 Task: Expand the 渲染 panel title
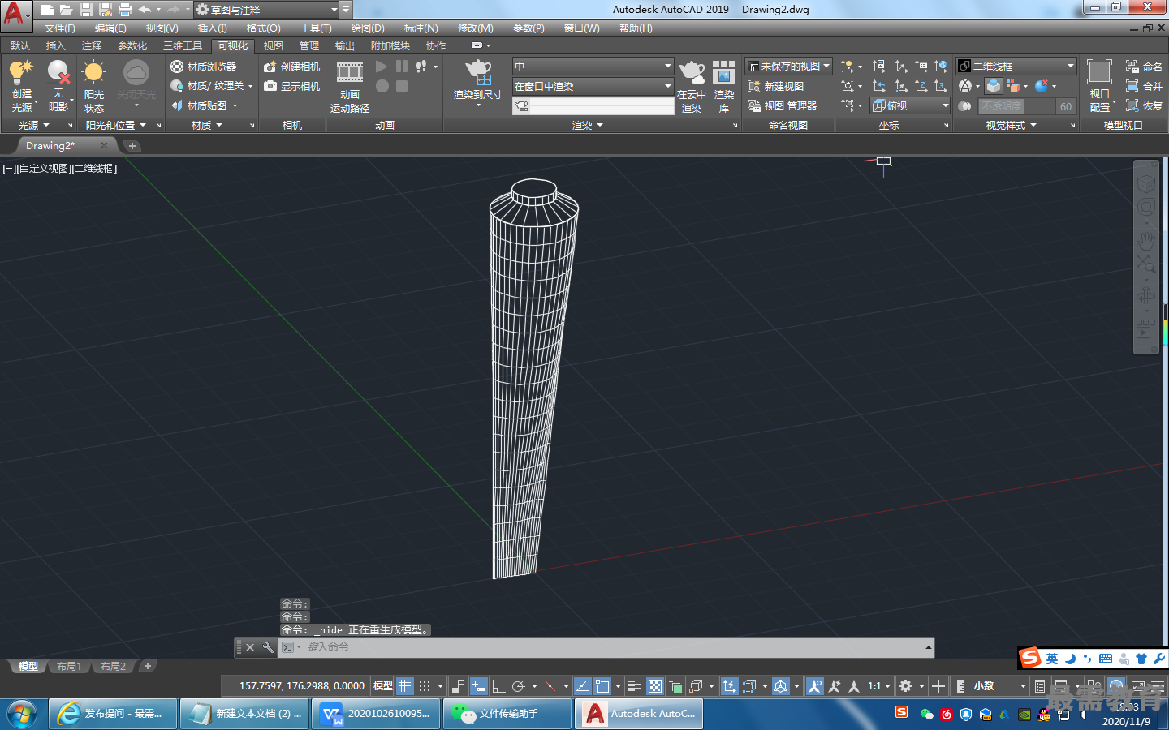click(x=588, y=125)
